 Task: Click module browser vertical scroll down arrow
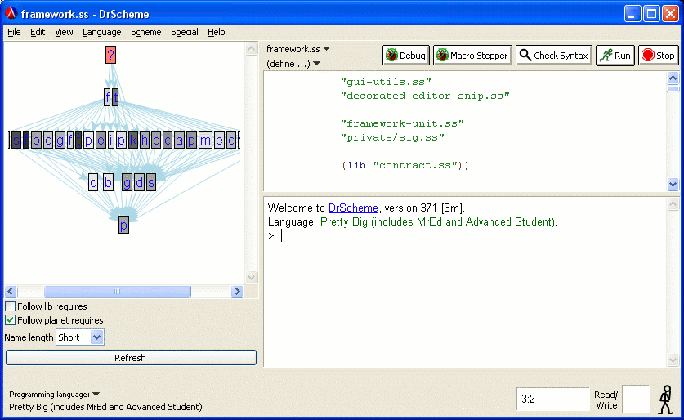pyautogui.click(x=251, y=277)
